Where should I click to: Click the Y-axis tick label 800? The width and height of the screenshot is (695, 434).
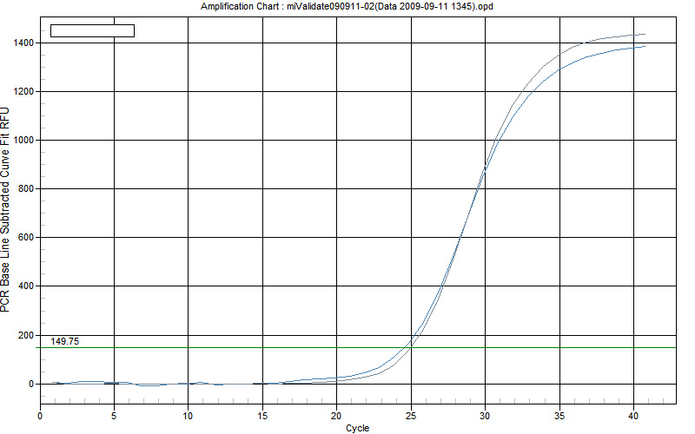26,189
